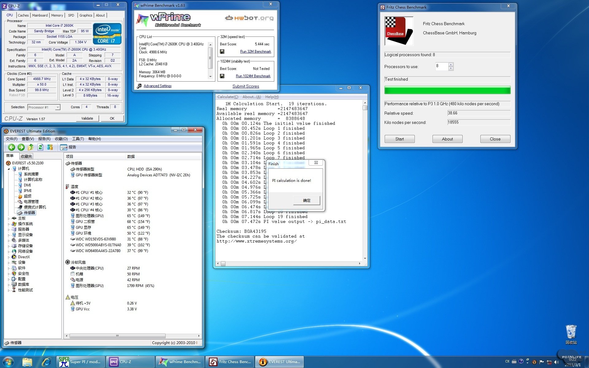Switch to the Mainboard tab in CPU-Z
Screen dimensions: 589x368
(x=40, y=15)
